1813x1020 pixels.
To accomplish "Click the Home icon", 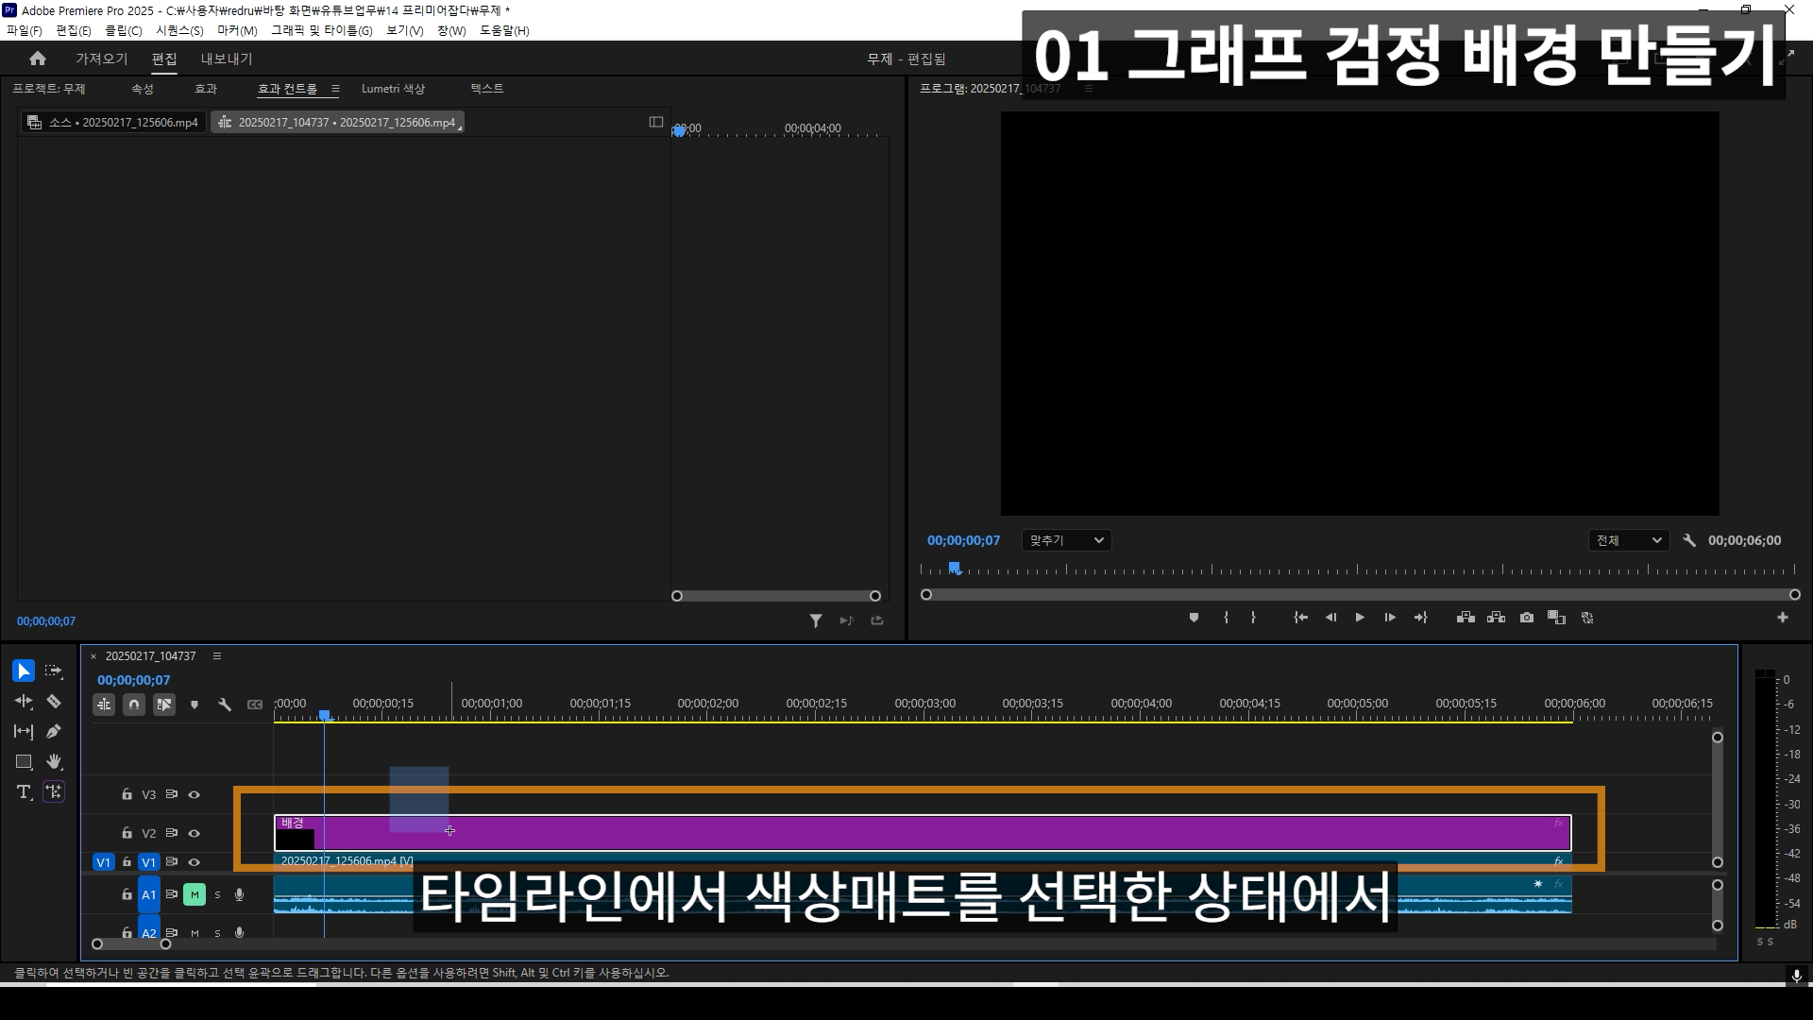I will pos(38,59).
